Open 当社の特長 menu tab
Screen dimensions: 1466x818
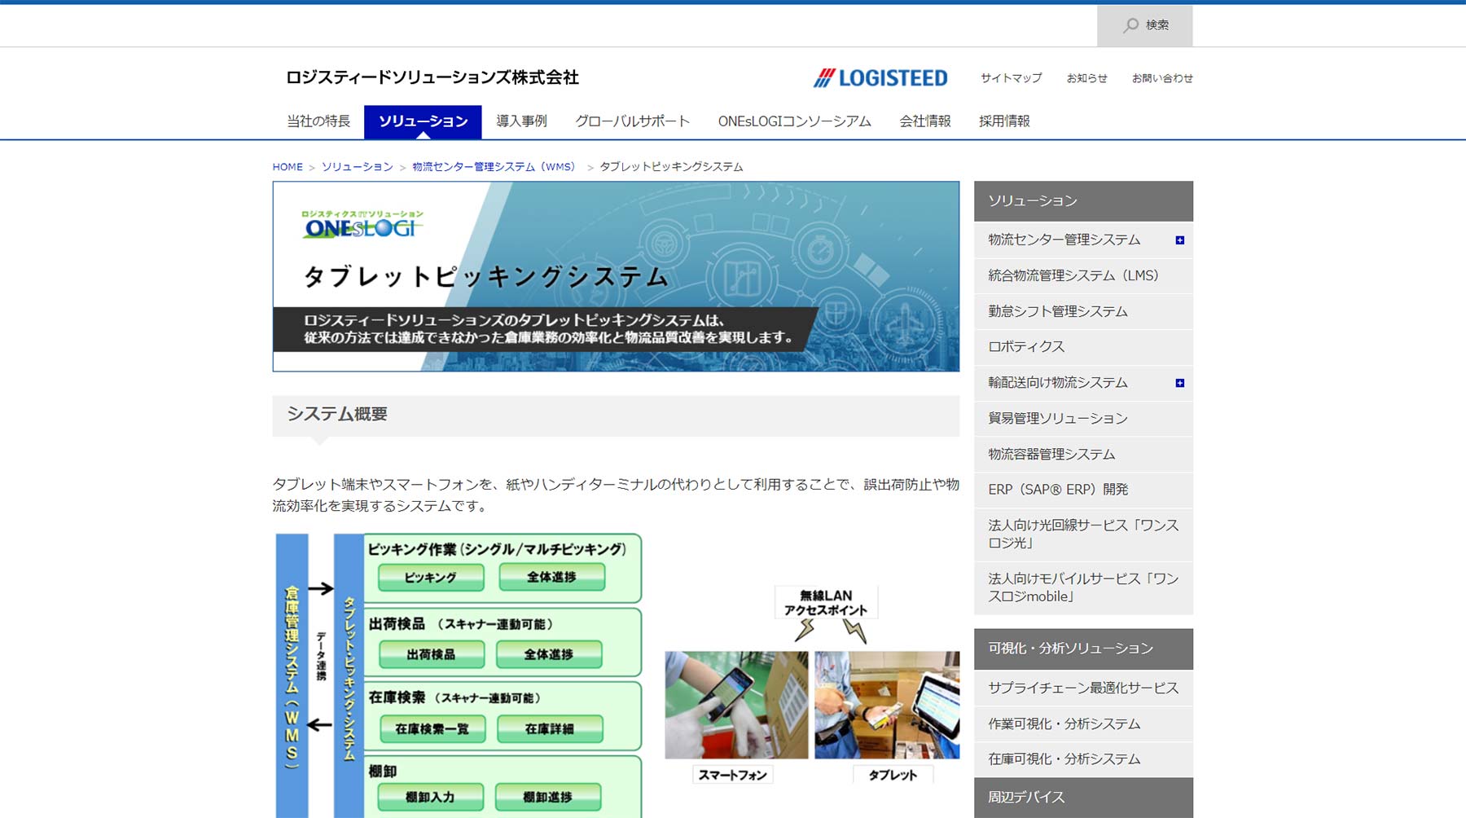(318, 121)
